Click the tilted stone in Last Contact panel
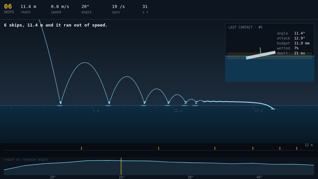 pyautogui.click(x=261, y=55)
